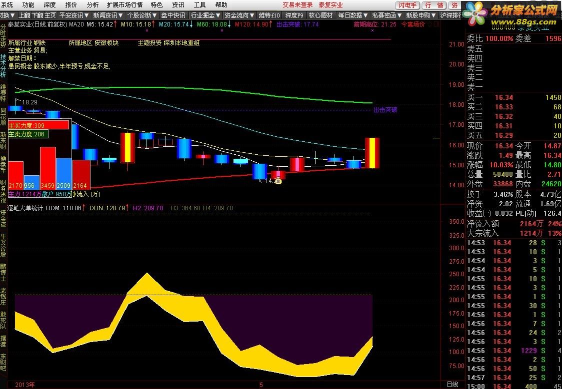Switch to the 分时走势 side tab
Screen dimensions: 562x389
(3, 36)
